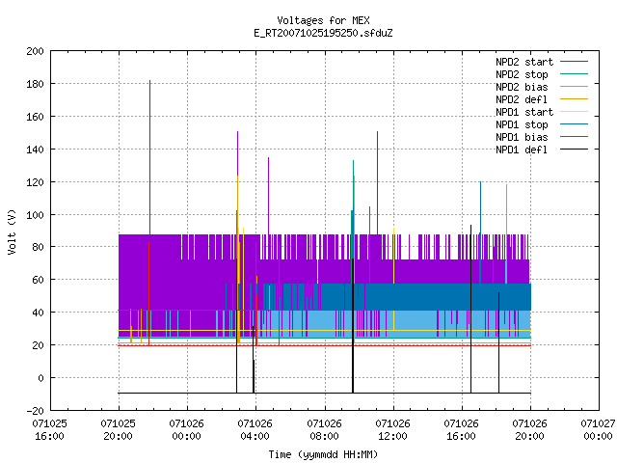The width and height of the screenshot is (617, 463).
Task: Click the light blue NPD2 bias spike near 18:40
Action: 506,233
